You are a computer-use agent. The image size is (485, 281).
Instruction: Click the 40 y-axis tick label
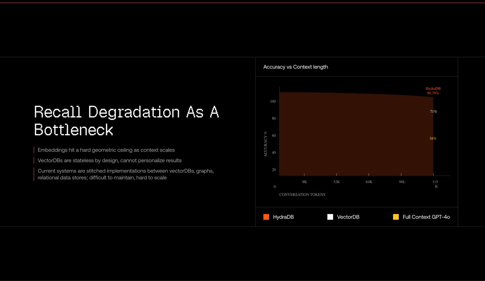pos(274,152)
